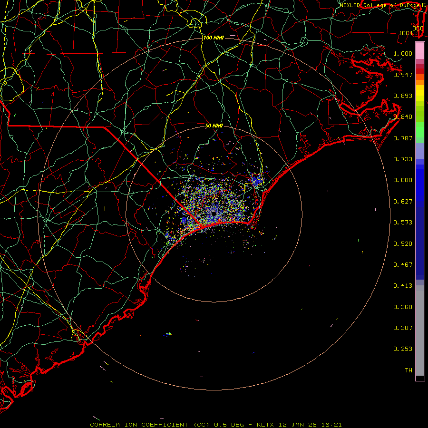The width and height of the screenshot is (428, 428).
Task: Click the 0.787 legend value
Action: (x=403, y=138)
